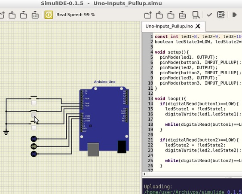Click the grey USB connector on the Arduino
242x194 pixels.
93,149
